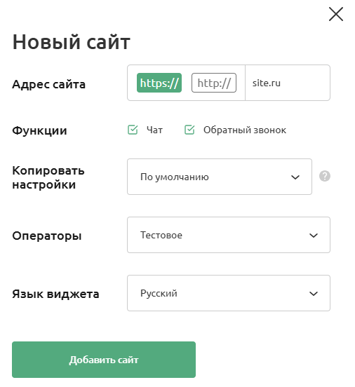Viewport: 355px width, 387px height.
Task: Click the Добавить сайт button
Action: pos(104,360)
